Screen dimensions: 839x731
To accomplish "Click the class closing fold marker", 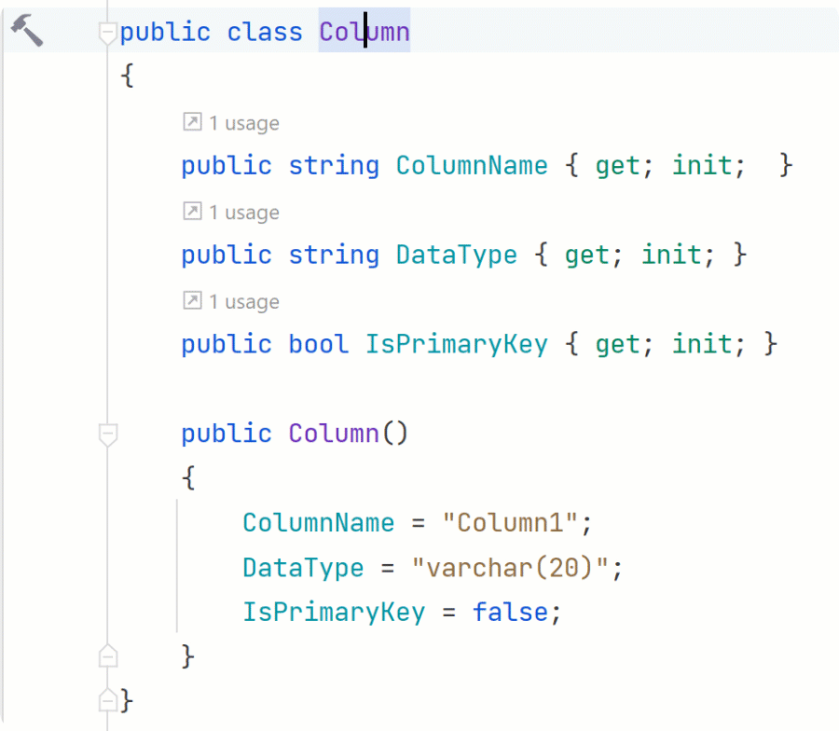I will [x=108, y=700].
